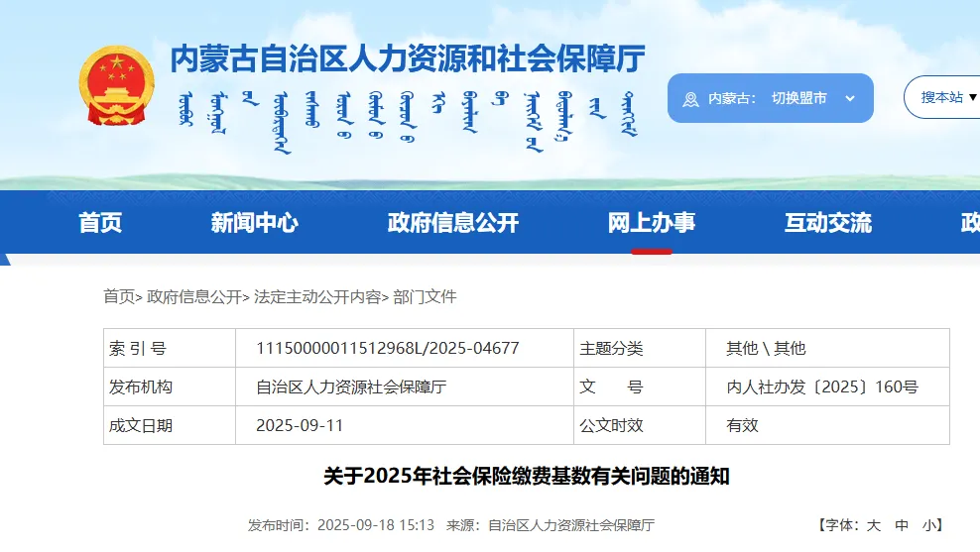Select 政府信息公开 in the main navigation

(452, 223)
